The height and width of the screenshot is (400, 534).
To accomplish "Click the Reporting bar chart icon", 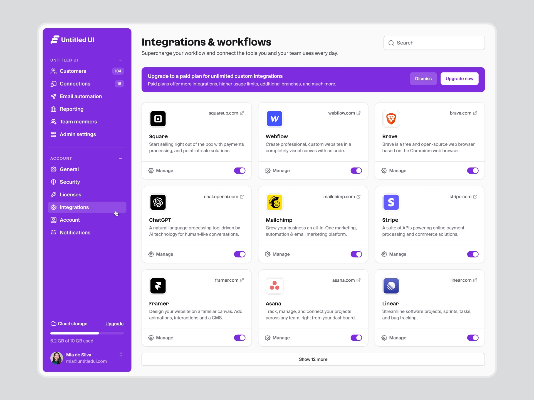I will click(x=53, y=109).
